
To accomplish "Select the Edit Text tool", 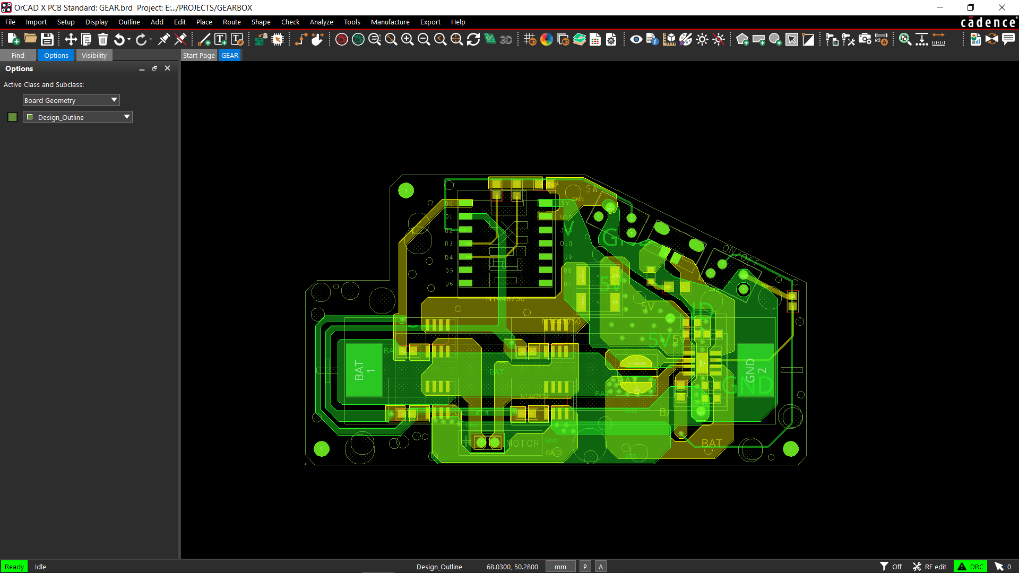I will (237, 39).
